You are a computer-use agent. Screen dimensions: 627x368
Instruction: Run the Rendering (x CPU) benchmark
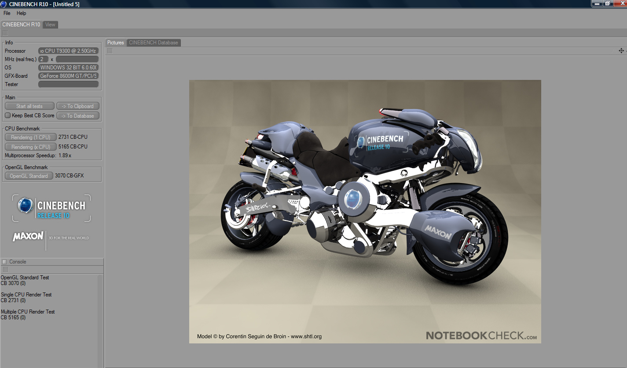(x=31, y=147)
